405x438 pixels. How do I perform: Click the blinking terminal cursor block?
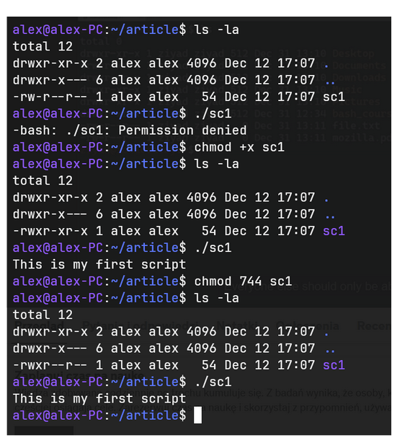pos(197,415)
